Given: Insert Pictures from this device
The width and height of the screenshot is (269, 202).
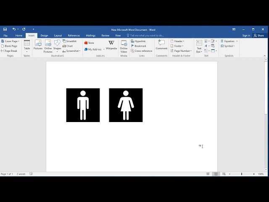Looking at the screenshot, I should coord(38,45).
